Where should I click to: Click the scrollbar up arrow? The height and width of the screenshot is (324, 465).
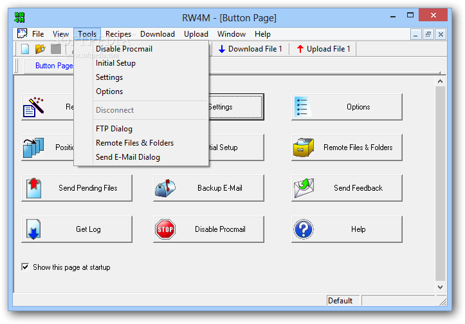pyautogui.click(x=440, y=81)
